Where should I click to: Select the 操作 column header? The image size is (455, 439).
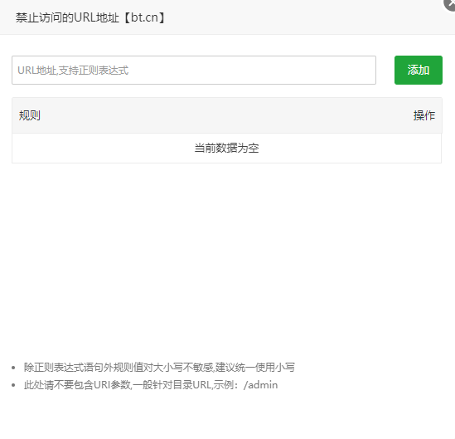[x=424, y=115]
